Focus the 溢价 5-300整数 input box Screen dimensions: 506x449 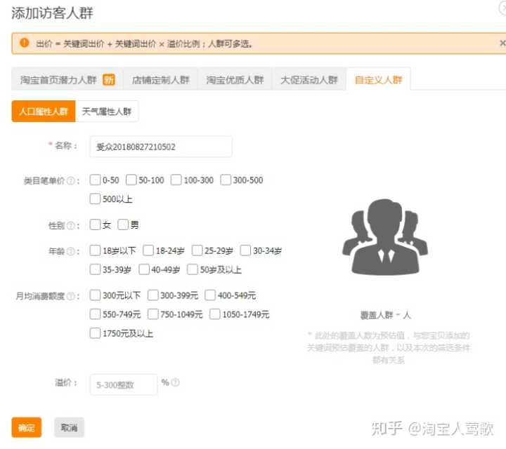point(124,384)
